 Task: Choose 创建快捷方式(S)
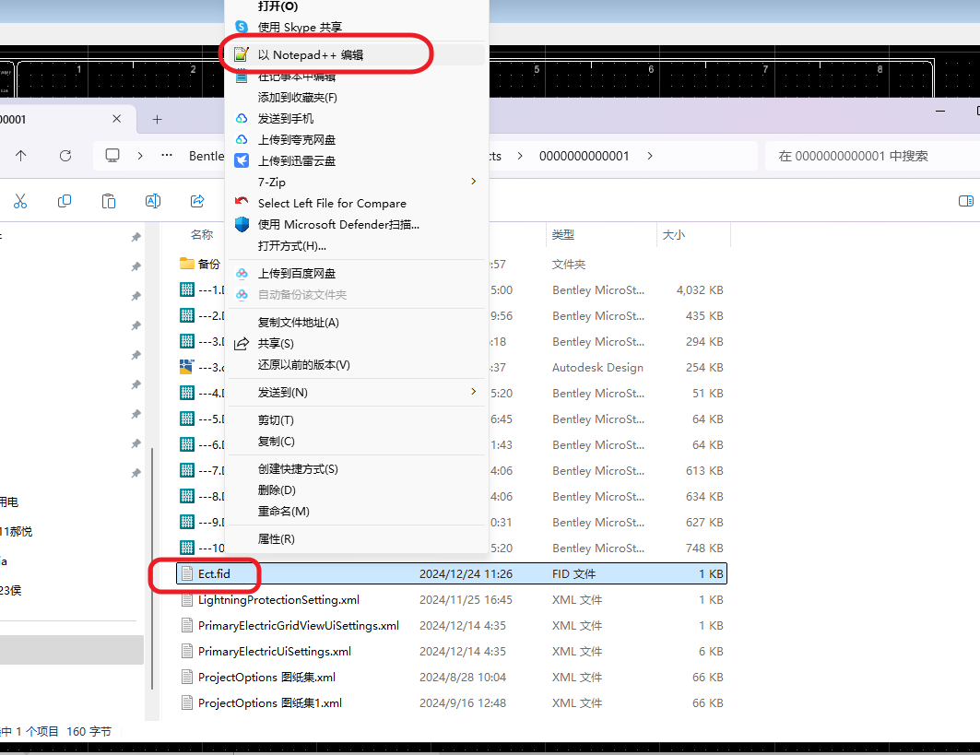coord(356,468)
